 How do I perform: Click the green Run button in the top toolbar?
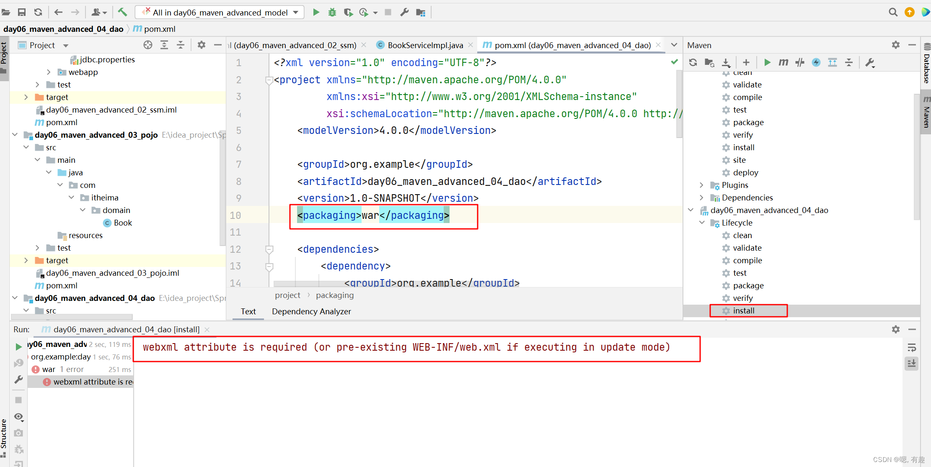[x=316, y=12]
